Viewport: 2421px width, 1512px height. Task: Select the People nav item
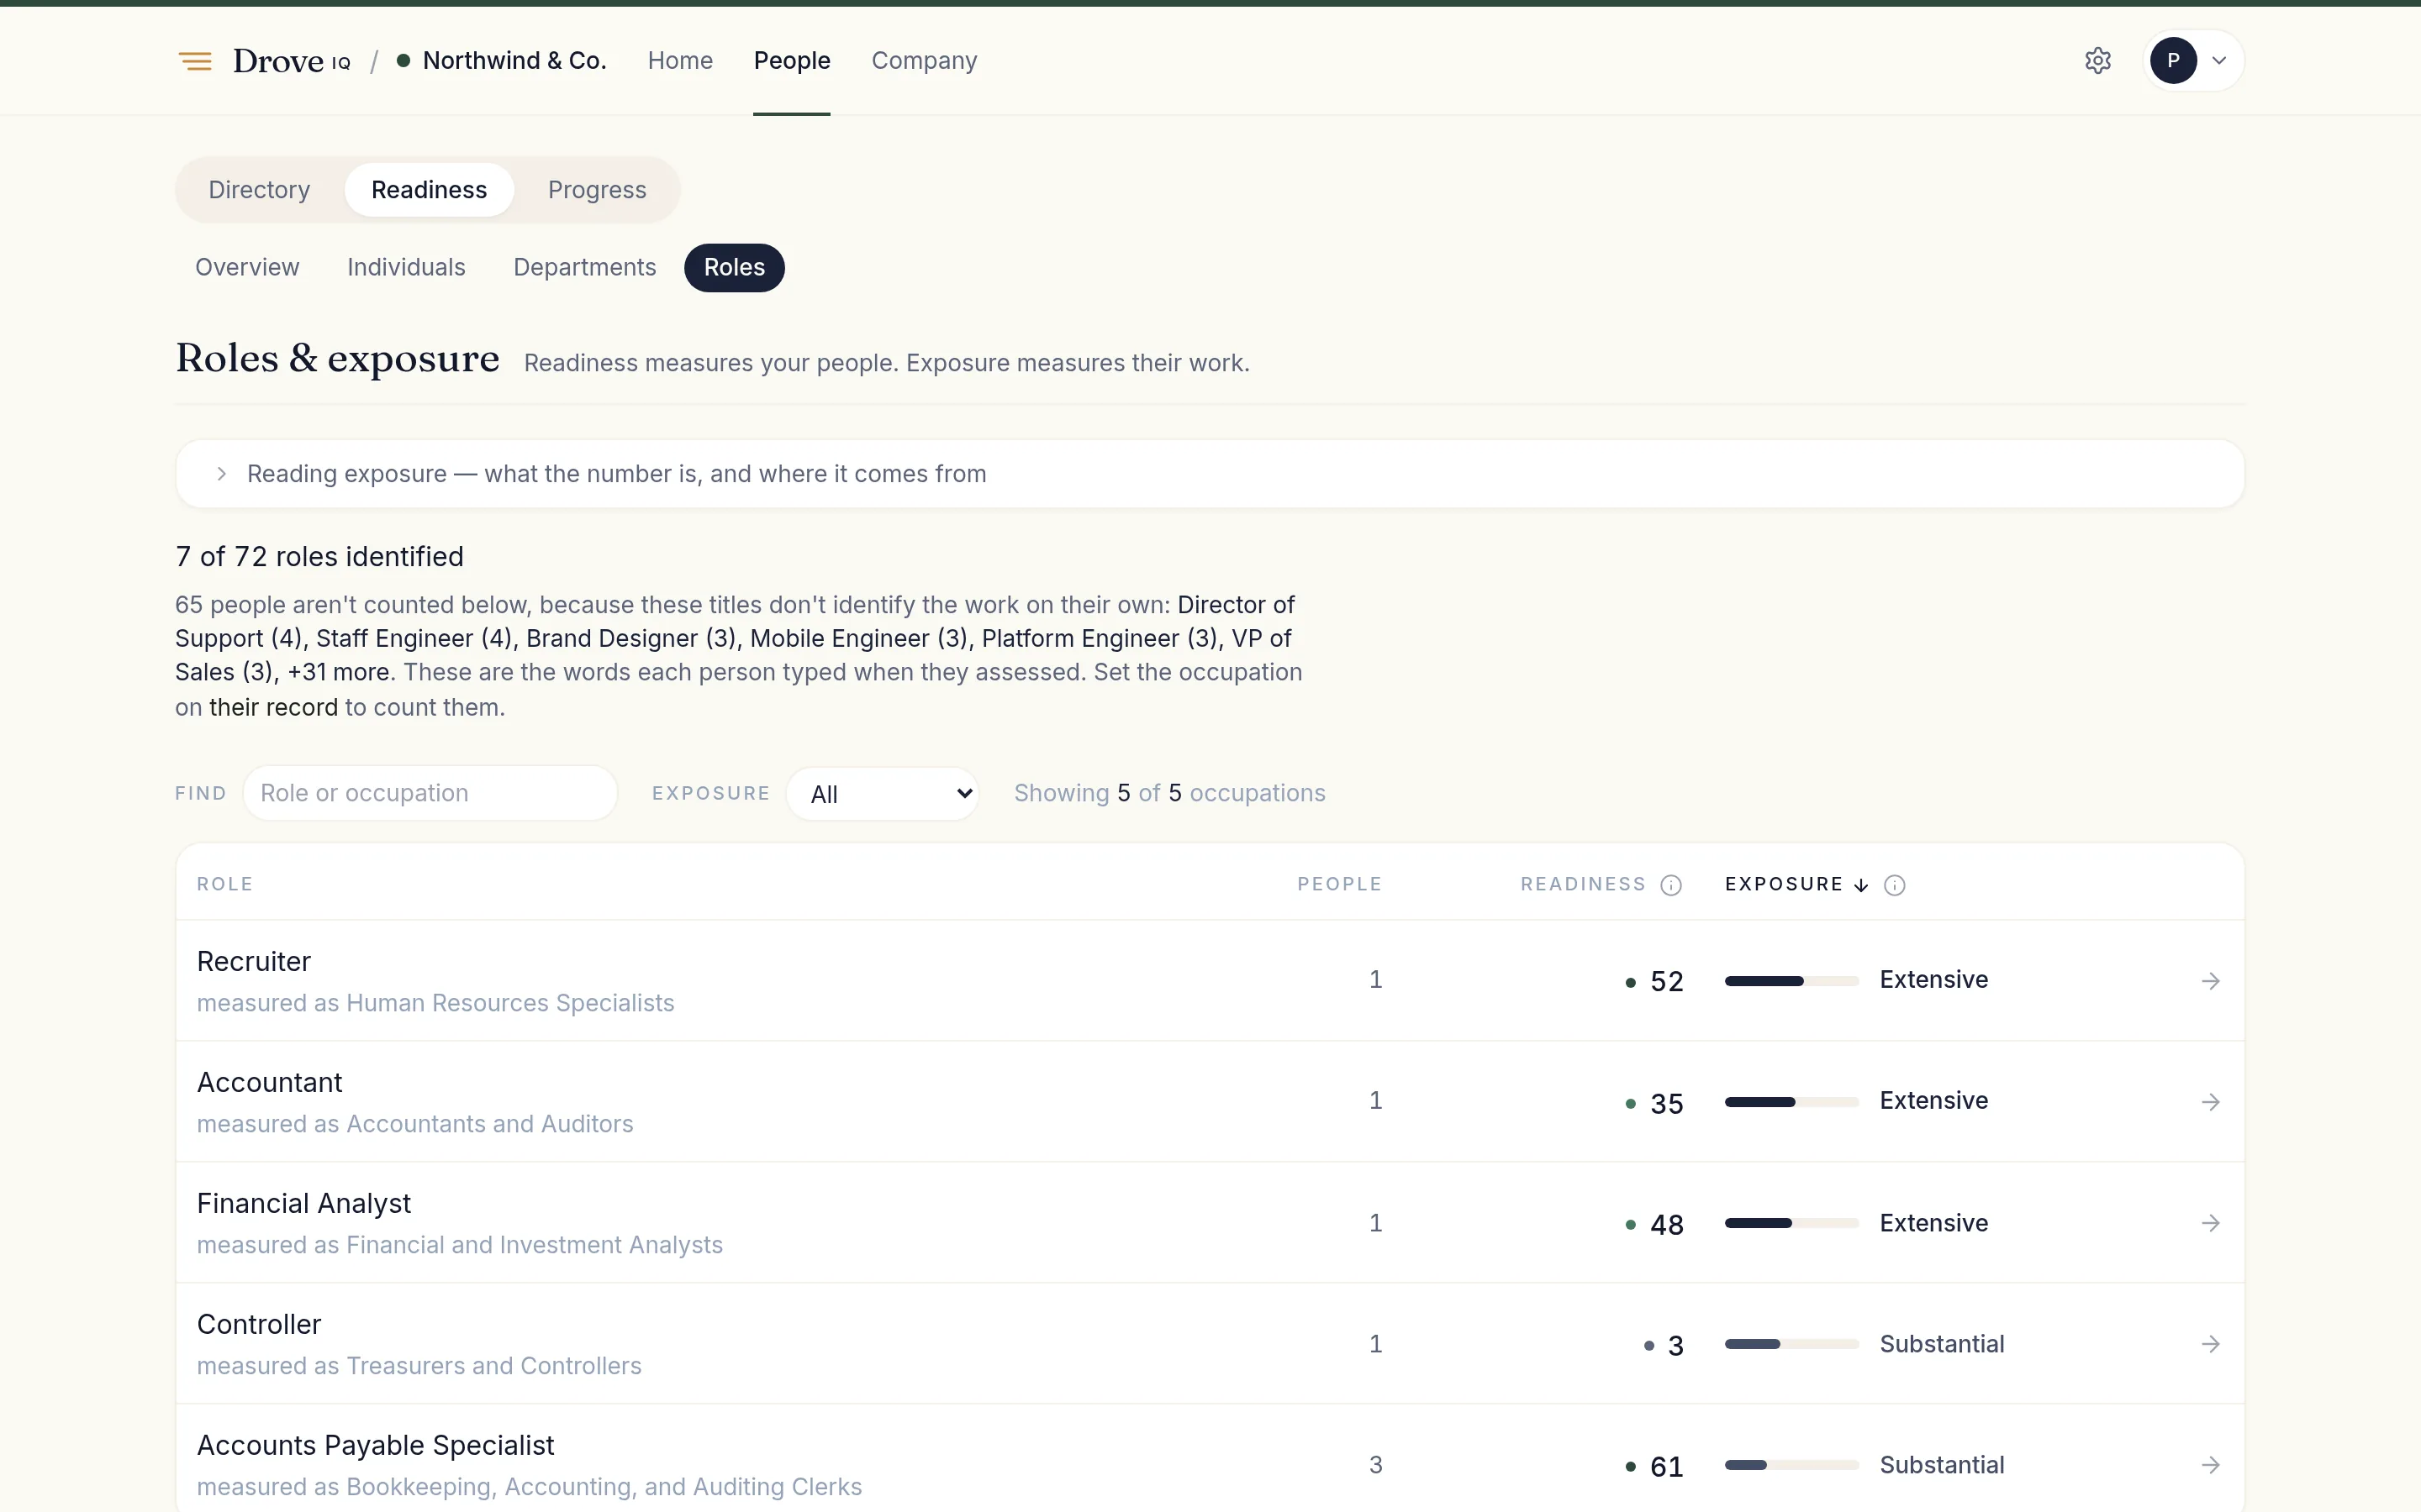(x=791, y=61)
